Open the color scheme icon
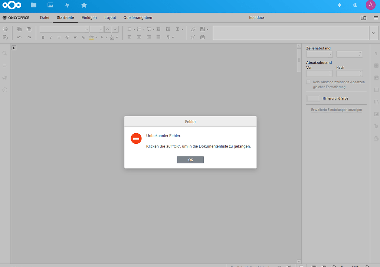 [x=203, y=29]
